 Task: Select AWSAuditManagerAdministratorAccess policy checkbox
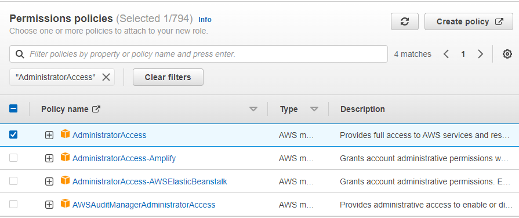coord(13,205)
